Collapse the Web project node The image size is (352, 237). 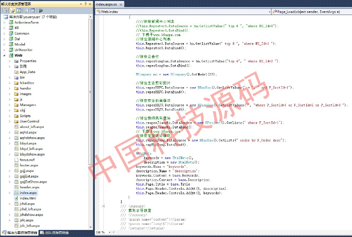[4, 55]
